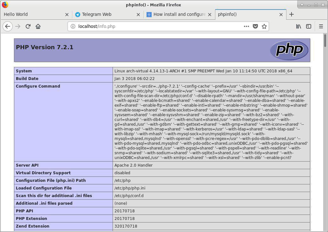Click the 320170718 Zend Extension value
Image resolution: width=328 pixels, height=232 pixels.
tap(126, 226)
